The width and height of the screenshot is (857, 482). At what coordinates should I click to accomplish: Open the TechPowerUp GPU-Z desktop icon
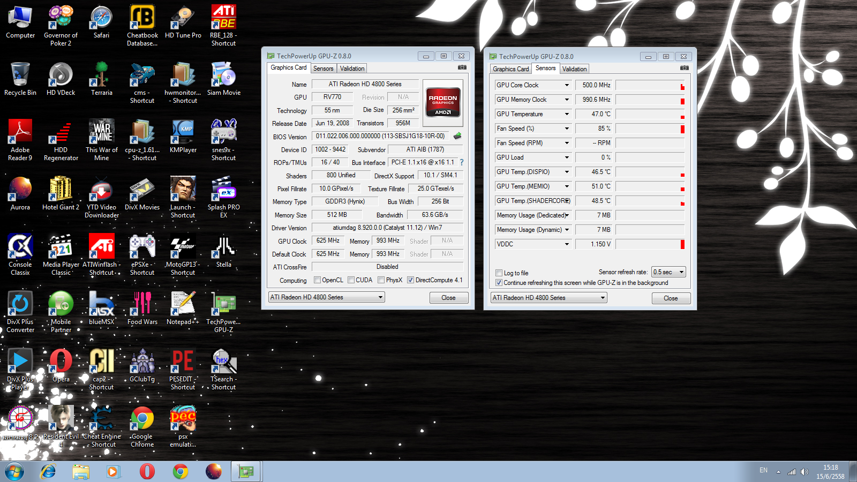224,312
